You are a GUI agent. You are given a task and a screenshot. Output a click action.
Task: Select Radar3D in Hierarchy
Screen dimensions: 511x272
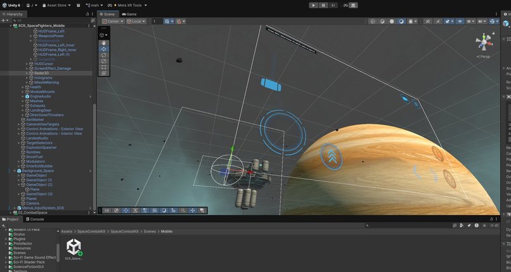tap(41, 73)
